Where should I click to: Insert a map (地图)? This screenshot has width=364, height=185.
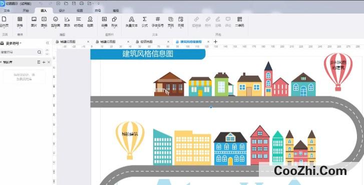(x=90, y=22)
